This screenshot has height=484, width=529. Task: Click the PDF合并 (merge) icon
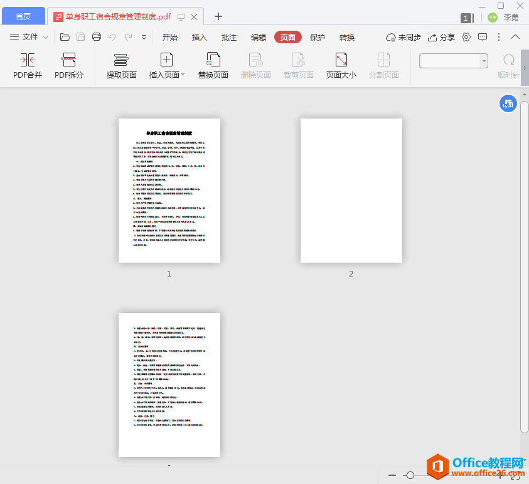coord(28,60)
